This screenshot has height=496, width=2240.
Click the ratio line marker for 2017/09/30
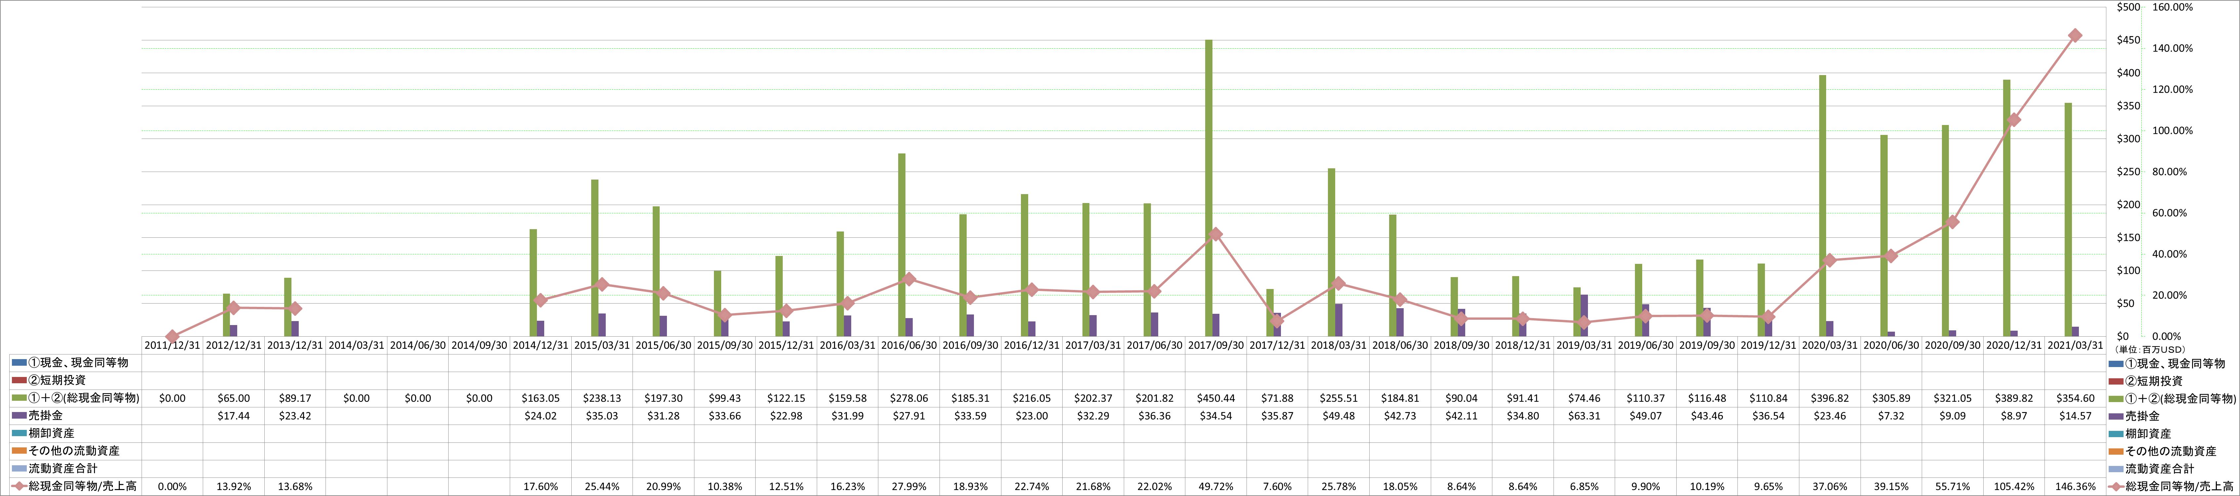click(x=1216, y=234)
